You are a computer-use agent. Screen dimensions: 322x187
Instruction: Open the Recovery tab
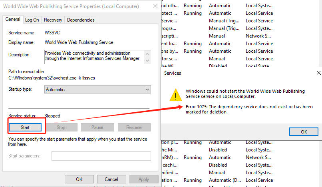coord(53,20)
